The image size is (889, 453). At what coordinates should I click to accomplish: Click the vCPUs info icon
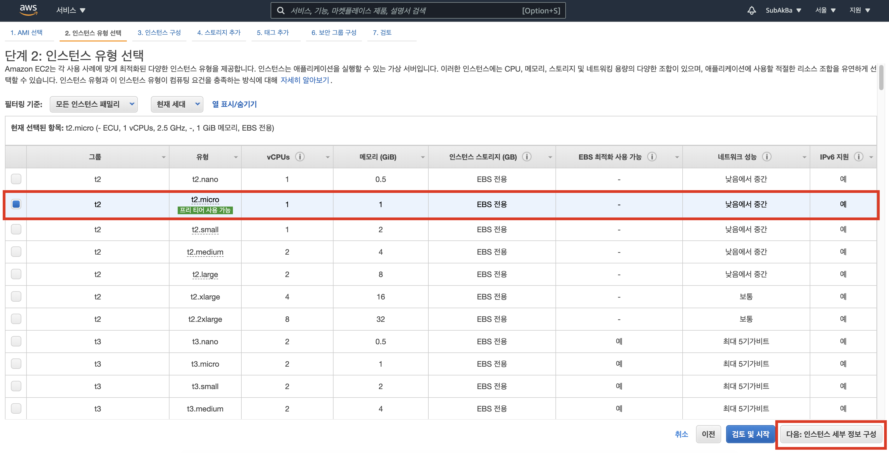pos(300,157)
